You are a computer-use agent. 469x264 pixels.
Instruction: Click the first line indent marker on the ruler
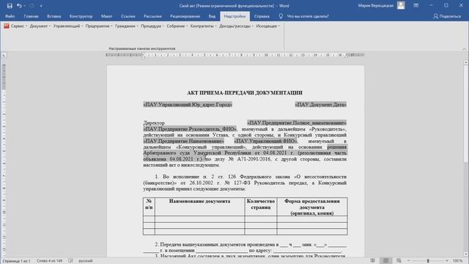click(143, 54)
